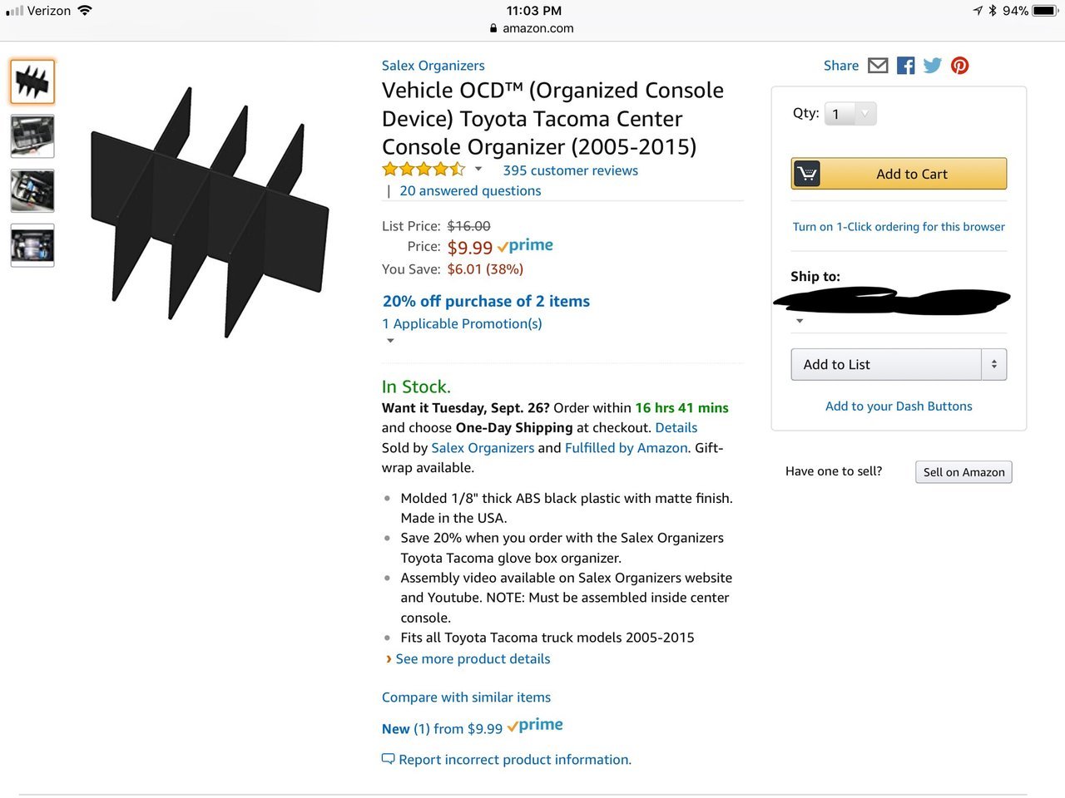Tap the lock icon beside amazon.com

[493, 28]
